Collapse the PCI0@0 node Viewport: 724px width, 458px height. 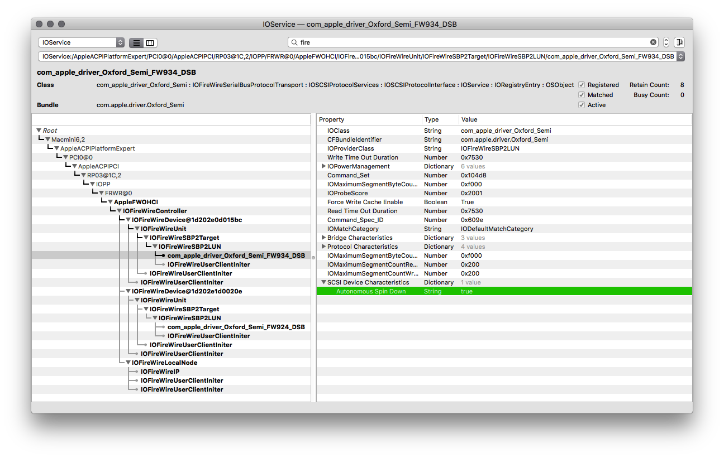[66, 157]
